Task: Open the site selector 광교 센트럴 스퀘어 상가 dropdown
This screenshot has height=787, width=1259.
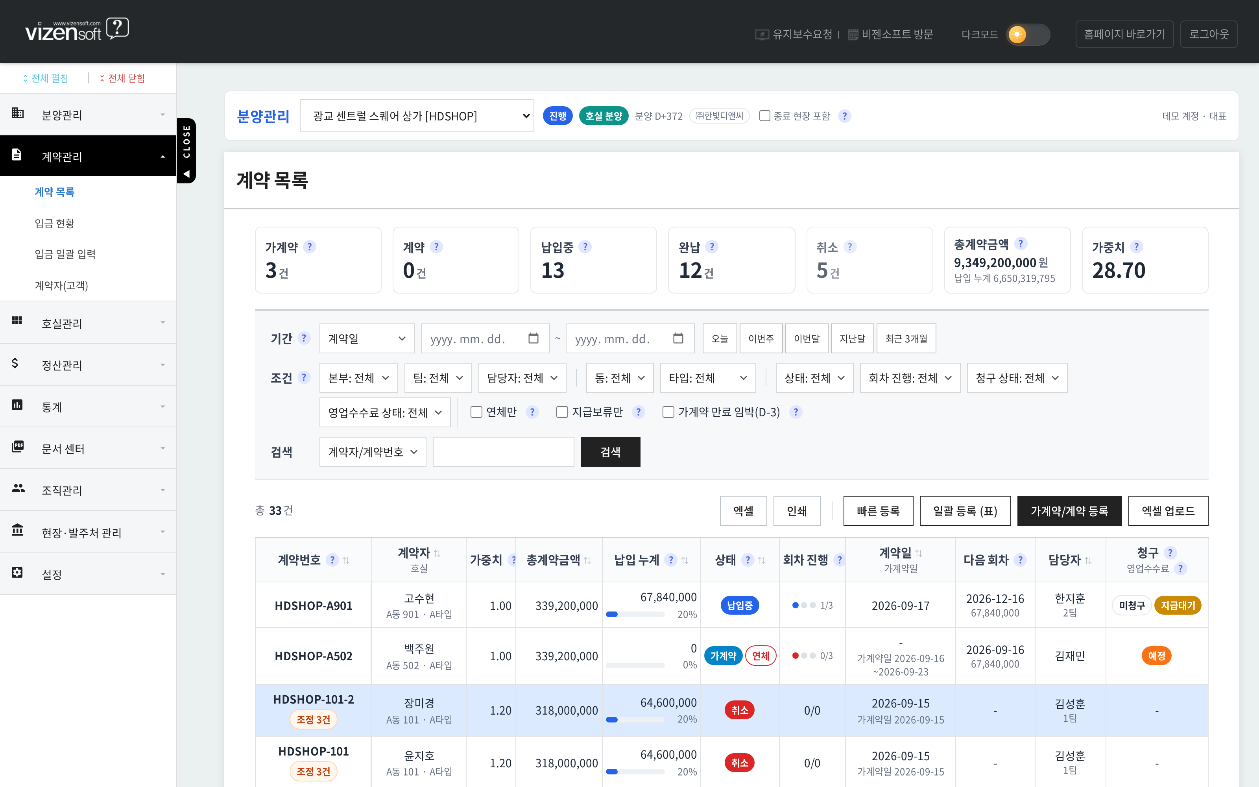Action: (417, 116)
